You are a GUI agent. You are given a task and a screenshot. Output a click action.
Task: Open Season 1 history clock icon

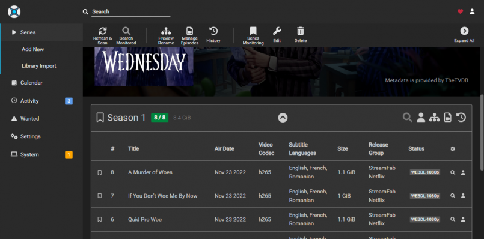[461, 118]
